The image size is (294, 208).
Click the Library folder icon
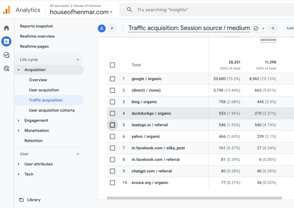(21, 200)
